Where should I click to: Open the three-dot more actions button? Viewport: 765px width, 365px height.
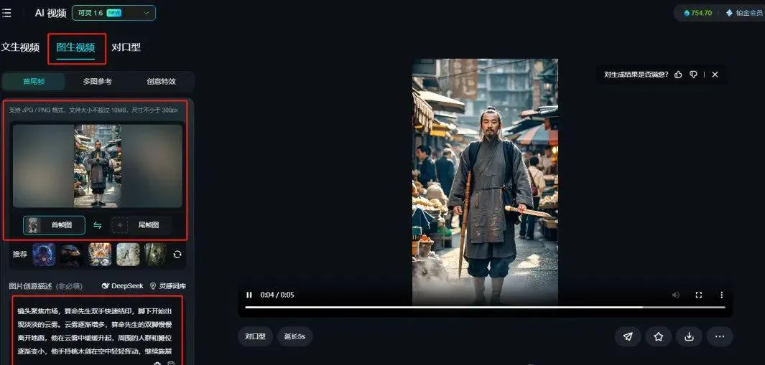[x=720, y=336]
